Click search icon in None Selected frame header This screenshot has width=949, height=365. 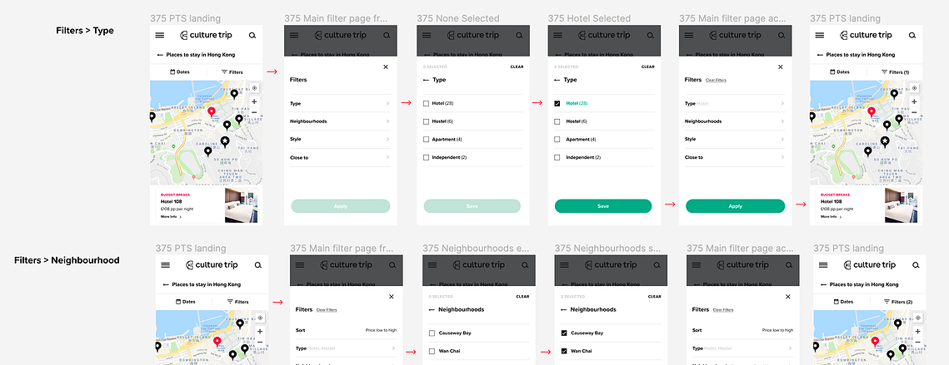coord(518,35)
